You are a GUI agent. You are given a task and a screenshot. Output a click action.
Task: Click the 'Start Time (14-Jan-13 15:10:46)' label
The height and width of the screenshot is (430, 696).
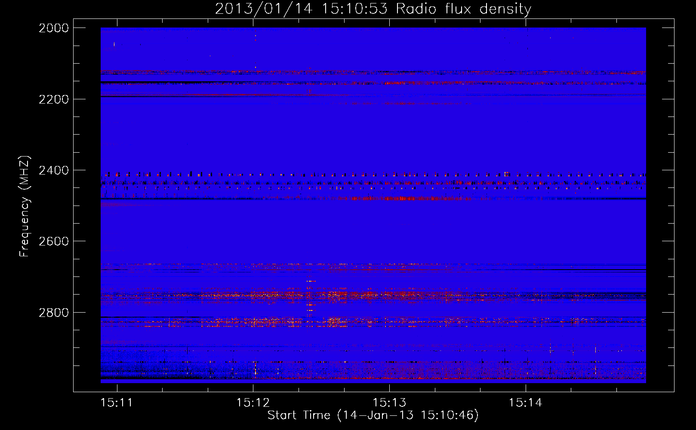[x=373, y=415]
